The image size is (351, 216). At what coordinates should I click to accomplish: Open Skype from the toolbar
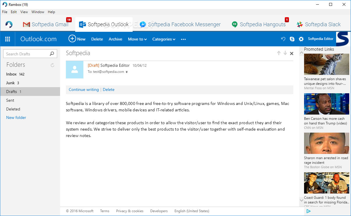pos(292,39)
